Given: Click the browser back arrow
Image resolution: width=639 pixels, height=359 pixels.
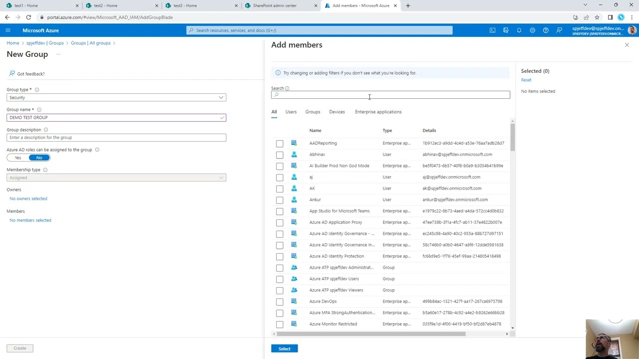Looking at the screenshot, I should [7, 17].
